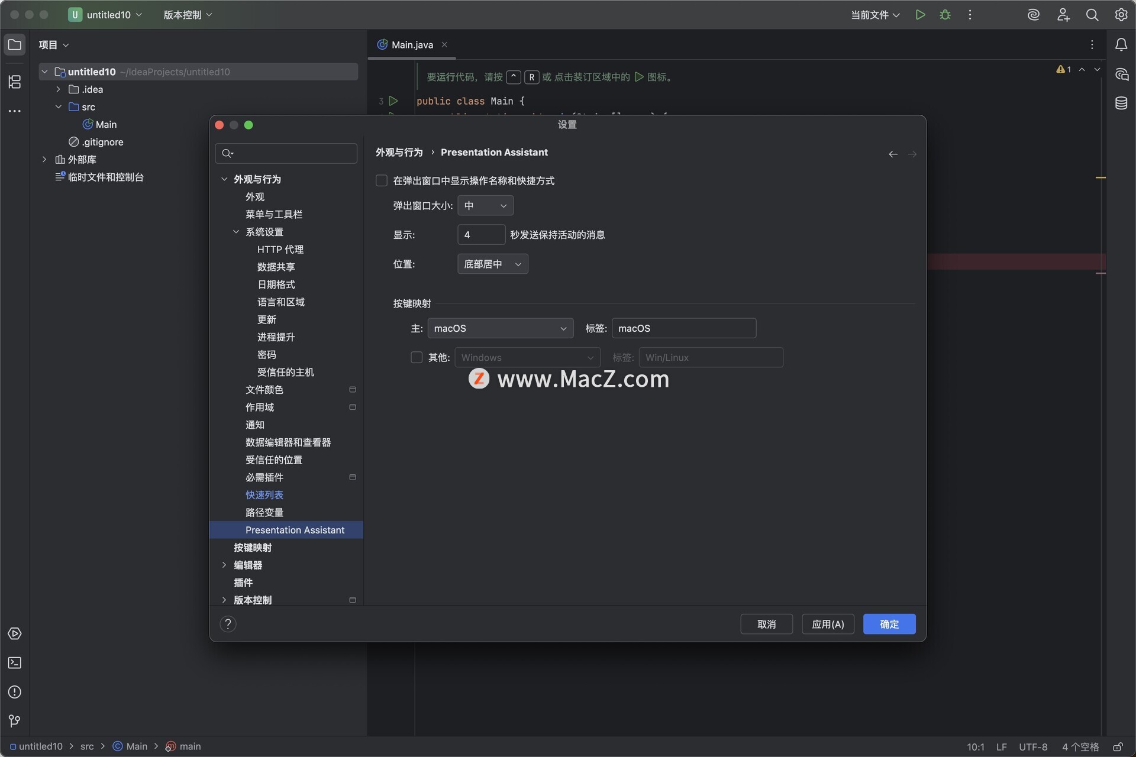Click the 外观与行为 breadcrumb
The height and width of the screenshot is (757, 1136).
tap(399, 152)
